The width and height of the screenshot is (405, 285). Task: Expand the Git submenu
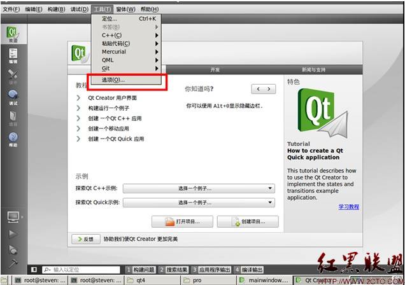[126, 68]
